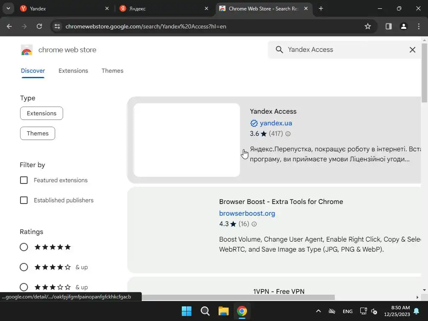Open the Extensions tab

pyautogui.click(x=73, y=71)
